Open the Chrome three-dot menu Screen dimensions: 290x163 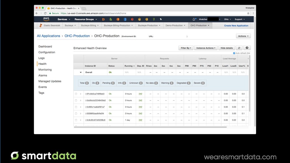[253, 13]
